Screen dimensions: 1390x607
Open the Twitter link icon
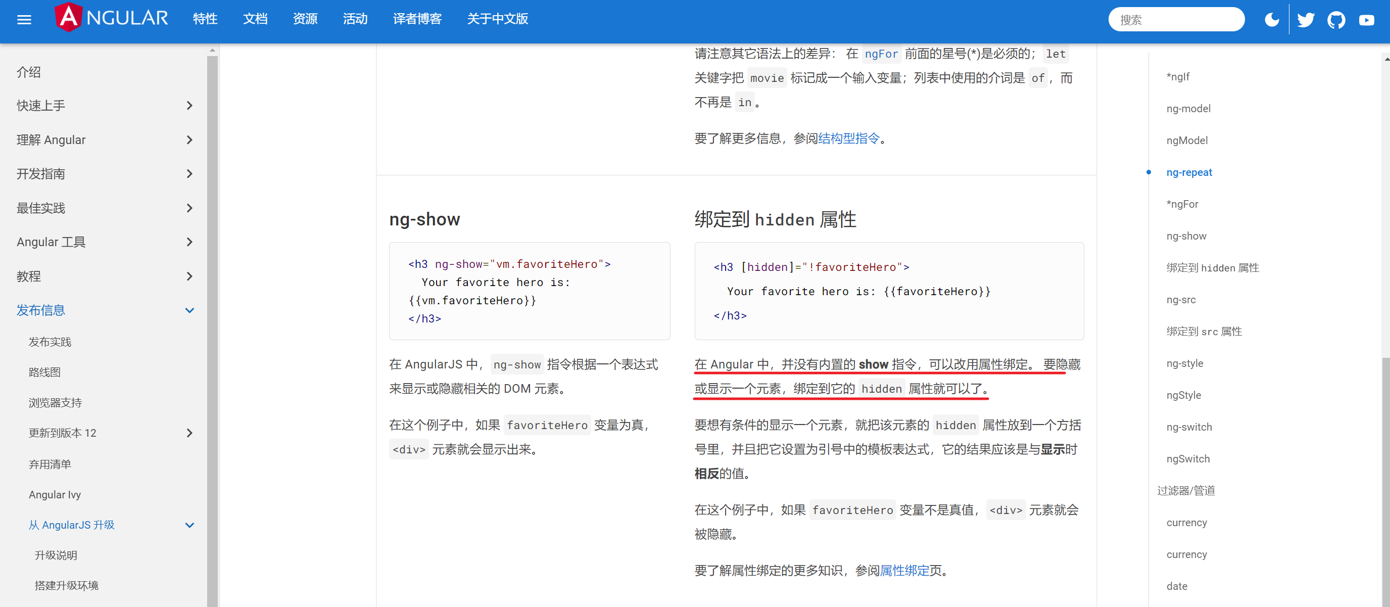1306,20
